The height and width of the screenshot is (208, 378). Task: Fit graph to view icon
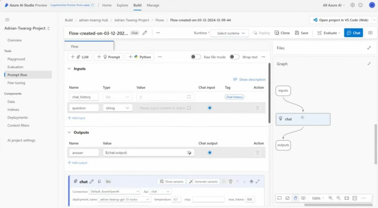[x=347, y=198]
